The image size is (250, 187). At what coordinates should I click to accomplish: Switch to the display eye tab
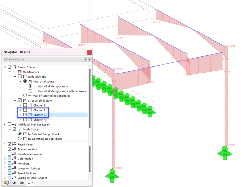[14, 183]
